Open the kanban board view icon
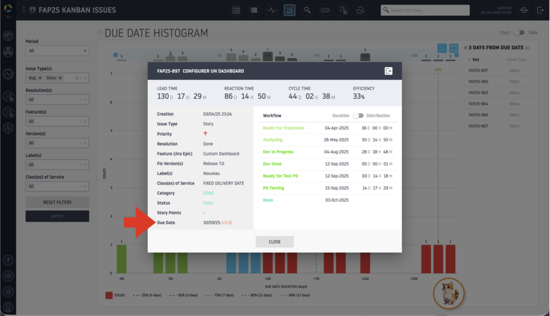 click(x=236, y=10)
